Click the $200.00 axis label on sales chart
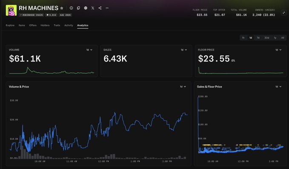The width and height of the screenshot is (289, 169). click(x=203, y=96)
